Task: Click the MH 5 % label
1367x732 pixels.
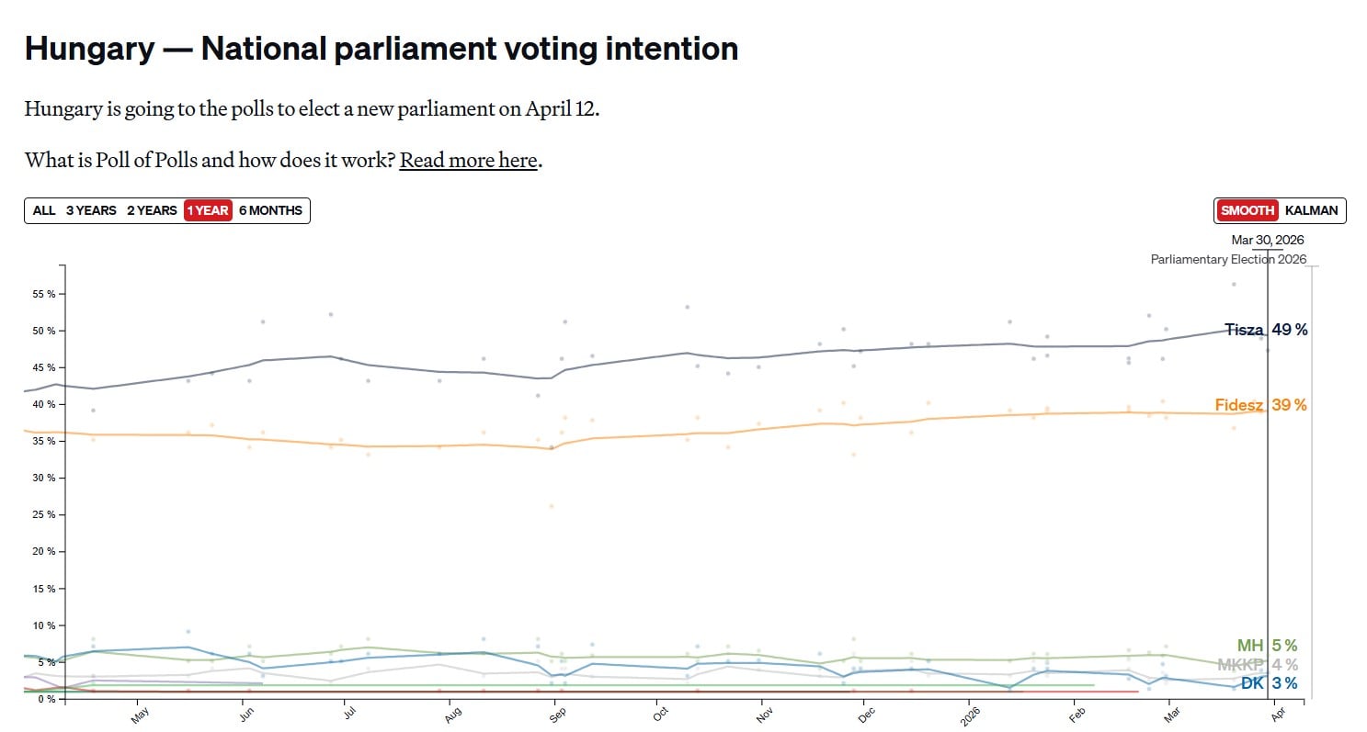Action: click(1266, 646)
